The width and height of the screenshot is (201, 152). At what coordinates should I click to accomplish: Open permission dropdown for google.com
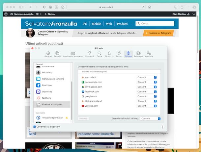point(146,96)
